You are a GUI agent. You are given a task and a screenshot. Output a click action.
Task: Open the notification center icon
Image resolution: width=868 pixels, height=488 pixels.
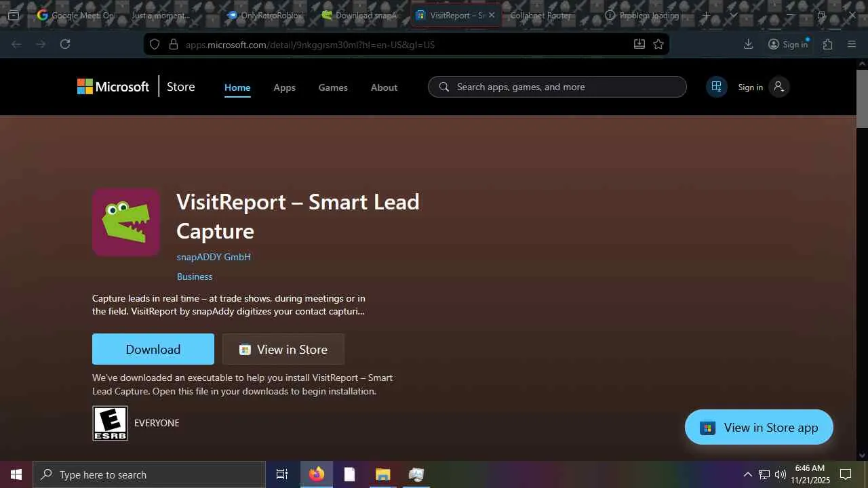846,474
